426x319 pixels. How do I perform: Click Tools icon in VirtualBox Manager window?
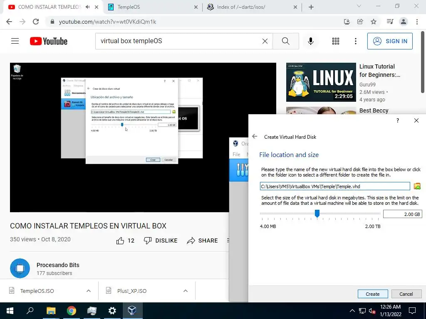click(243, 170)
